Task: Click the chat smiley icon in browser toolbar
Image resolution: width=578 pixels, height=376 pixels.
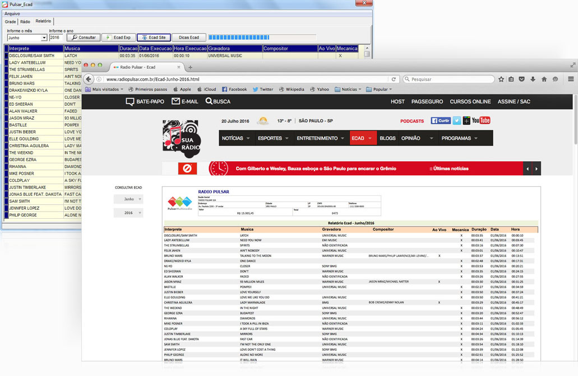Action: (555, 79)
